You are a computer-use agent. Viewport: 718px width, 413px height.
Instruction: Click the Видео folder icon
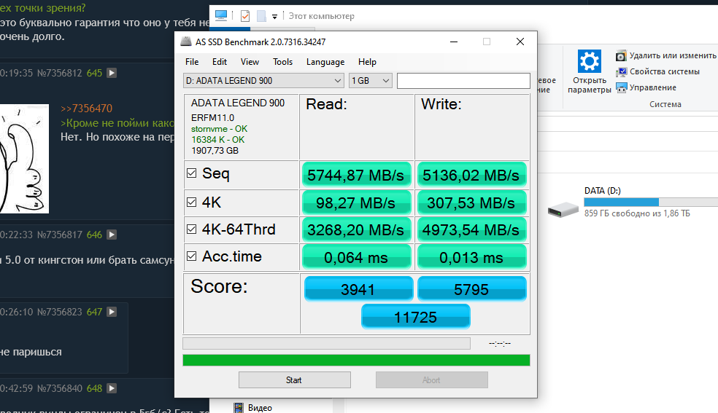point(238,407)
